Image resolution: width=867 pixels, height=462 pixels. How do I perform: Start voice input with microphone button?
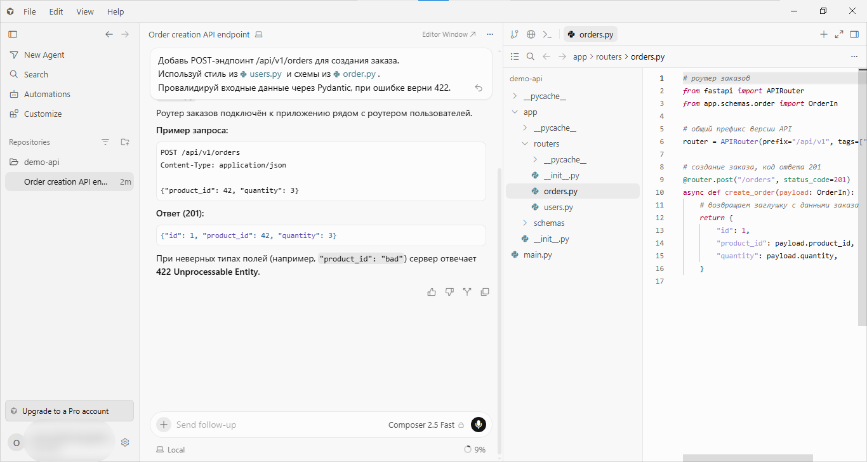click(479, 425)
